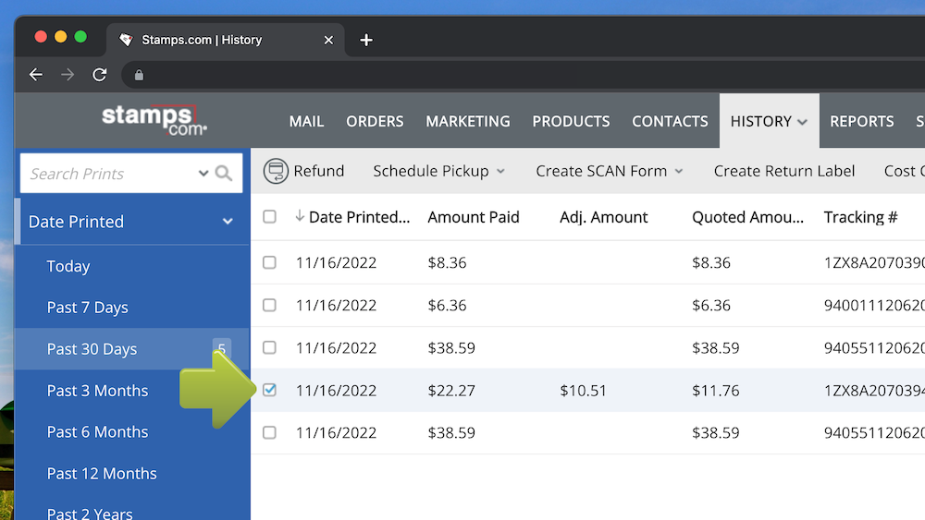Click the Stamps.com logo

pyautogui.click(x=154, y=120)
